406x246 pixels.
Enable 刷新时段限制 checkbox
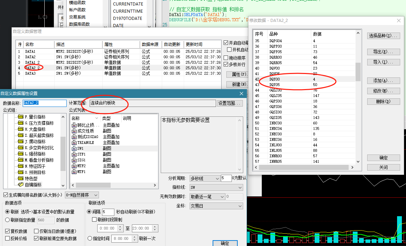pyautogui.click(x=94, y=220)
